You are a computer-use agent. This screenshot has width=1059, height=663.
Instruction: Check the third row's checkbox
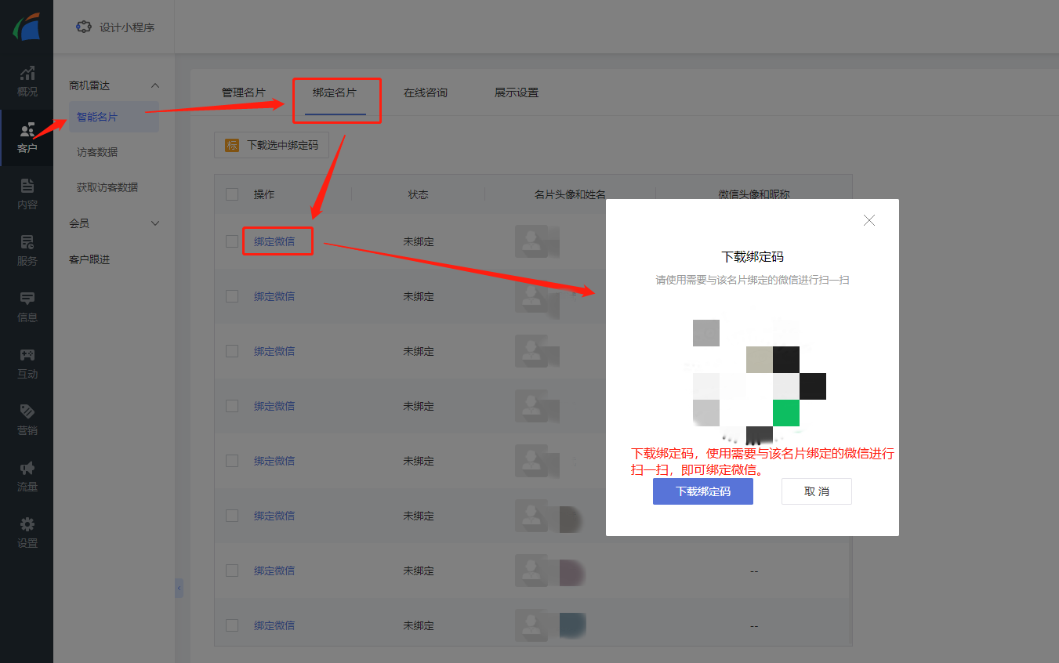coord(232,351)
